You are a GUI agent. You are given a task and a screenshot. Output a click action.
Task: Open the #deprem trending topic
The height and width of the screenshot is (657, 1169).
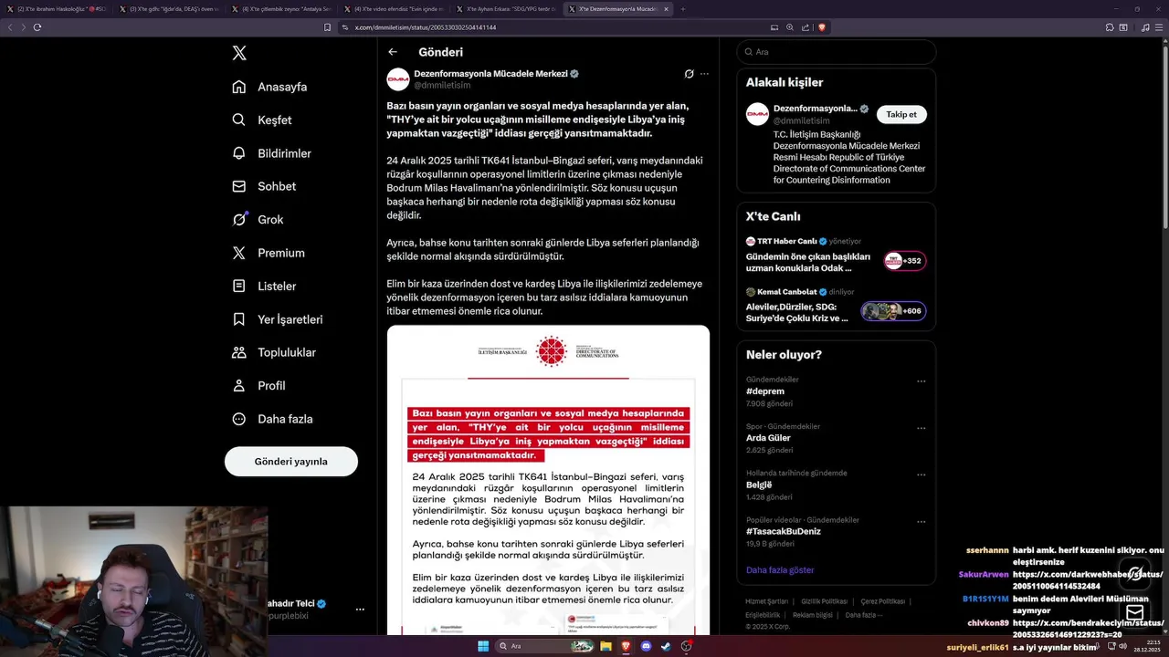(764, 391)
